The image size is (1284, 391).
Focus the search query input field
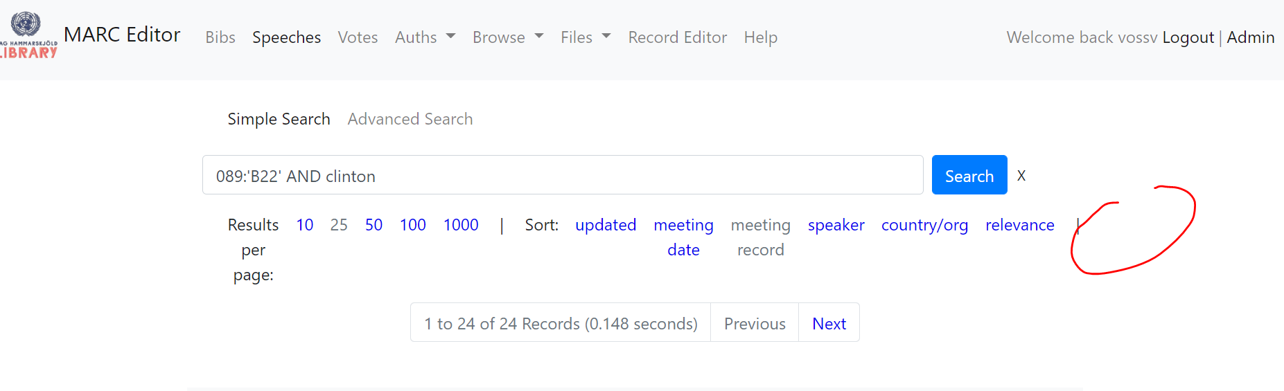point(563,175)
